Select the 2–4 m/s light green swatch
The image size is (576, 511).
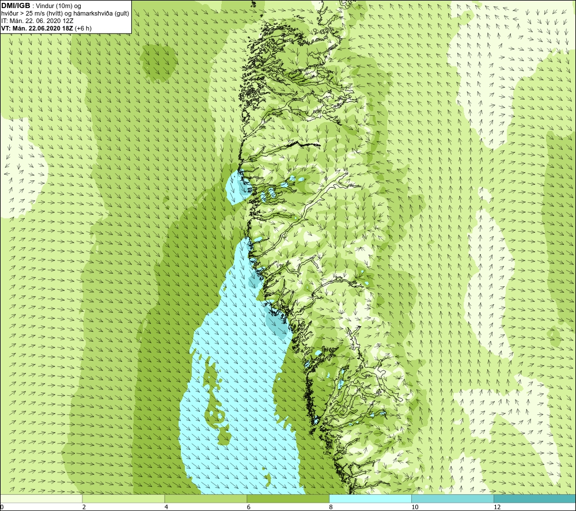(123, 498)
